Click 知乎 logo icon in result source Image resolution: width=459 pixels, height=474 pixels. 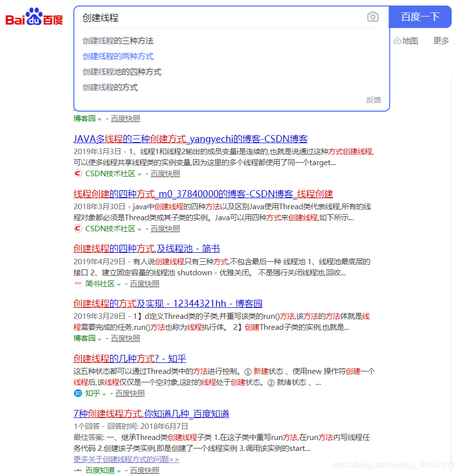[x=78, y=393]
